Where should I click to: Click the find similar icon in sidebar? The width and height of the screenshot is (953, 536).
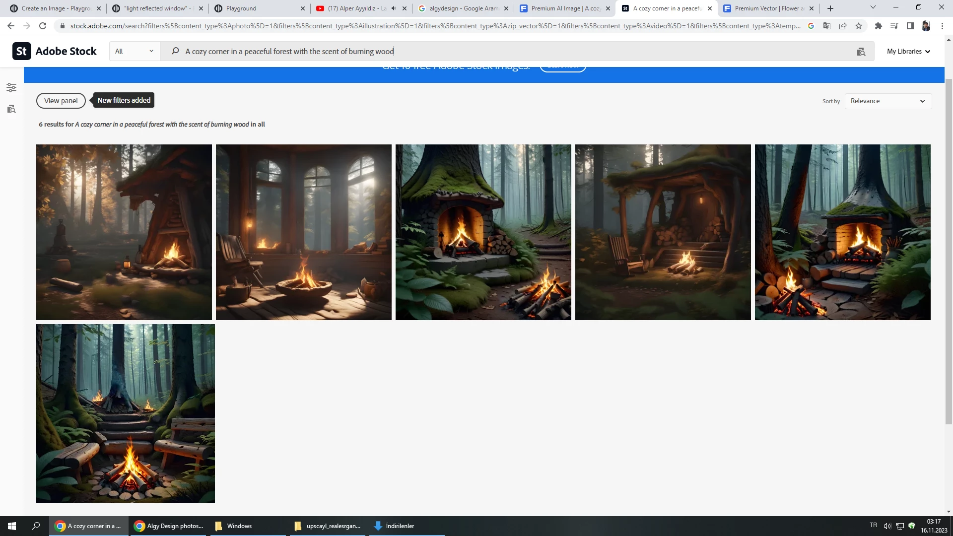(11, 109)
